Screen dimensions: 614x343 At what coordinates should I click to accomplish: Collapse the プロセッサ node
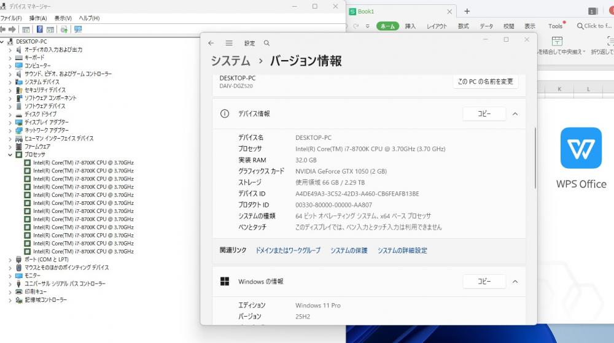point(10,155)
